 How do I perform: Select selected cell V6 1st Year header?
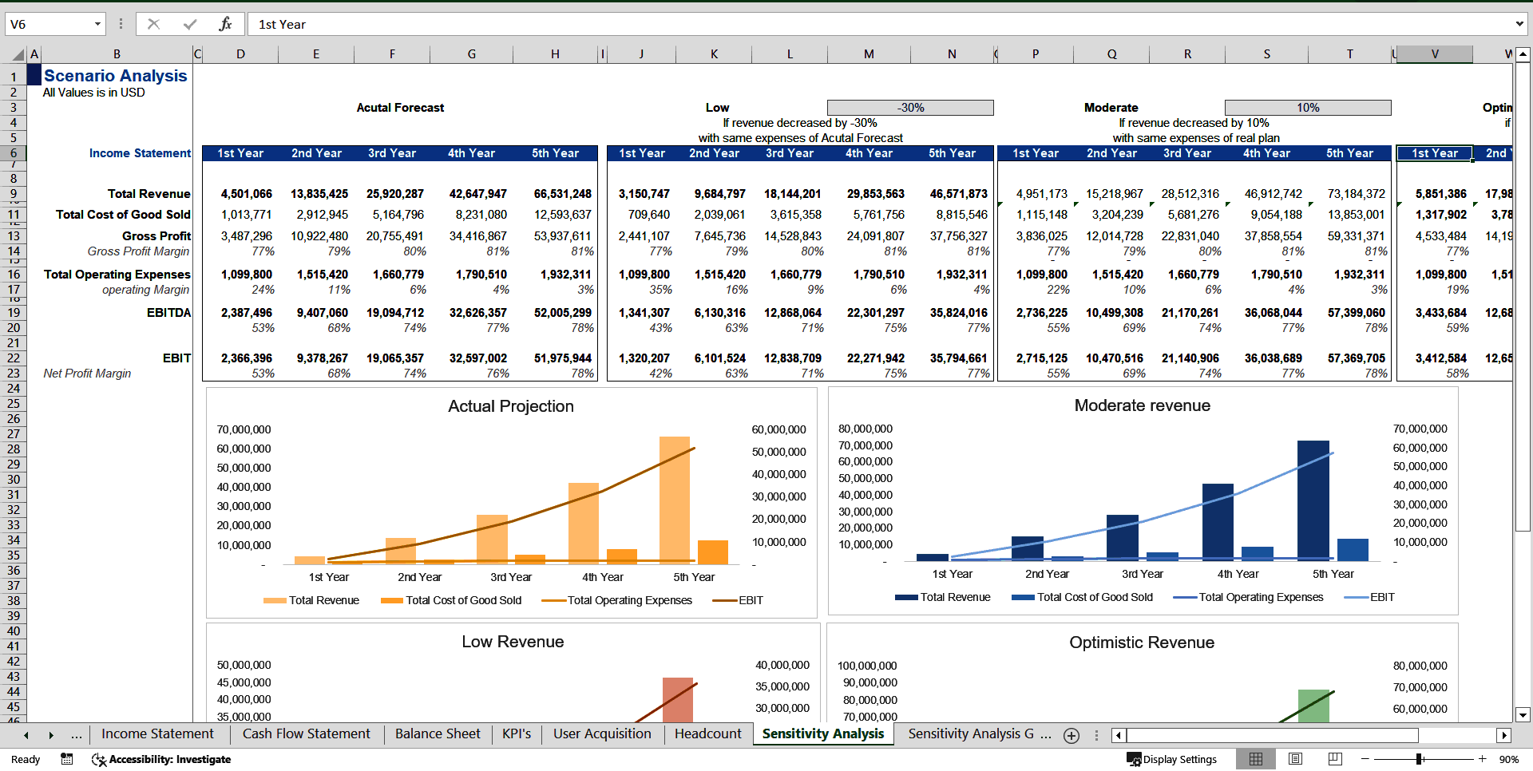pyautogui.click(x=1435, y=153)
